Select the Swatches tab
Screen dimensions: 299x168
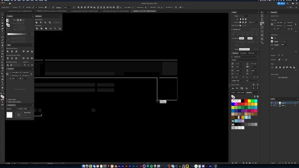click(249, 92)
